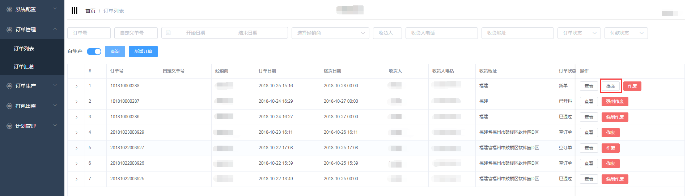This screenshot has height=196, width=687.
Task: Open the 选择经销商 dropdown
Action: click(x=330, y=33)
